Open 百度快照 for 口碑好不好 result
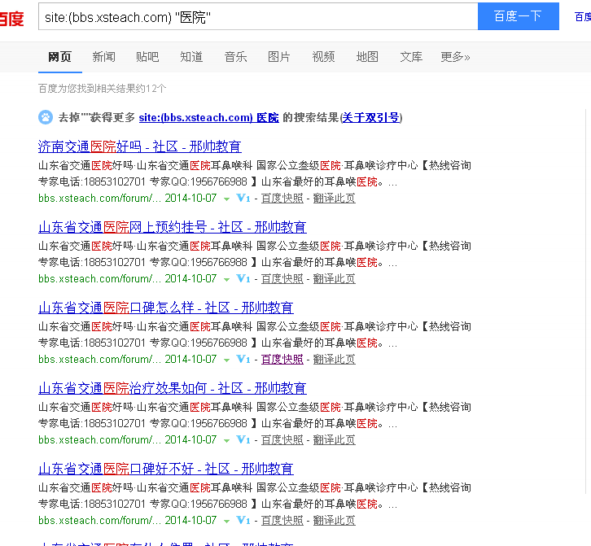This screenshot has width=591, height=546. point(282,521)
